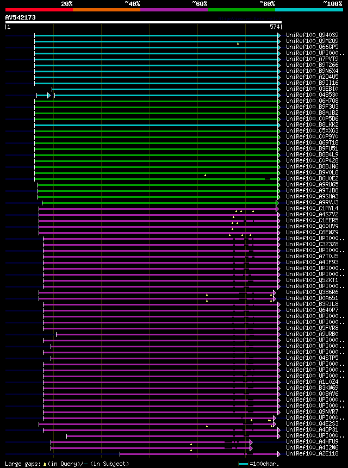This screenshot has height=468, width=348.
Task: Click the green bar for UniRef100_B8B4L9
Action: tap(157, 155)
